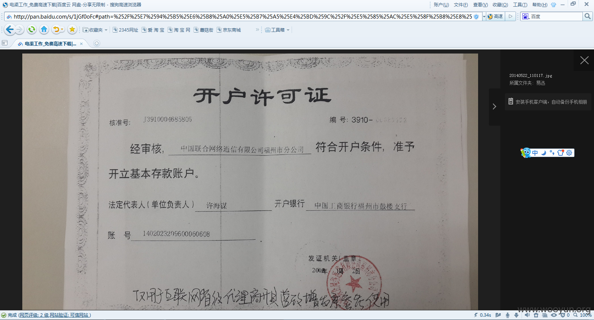This screenshot has height=320, width=594.
Task: Open the browser home page icon
Action: [44, 29]
